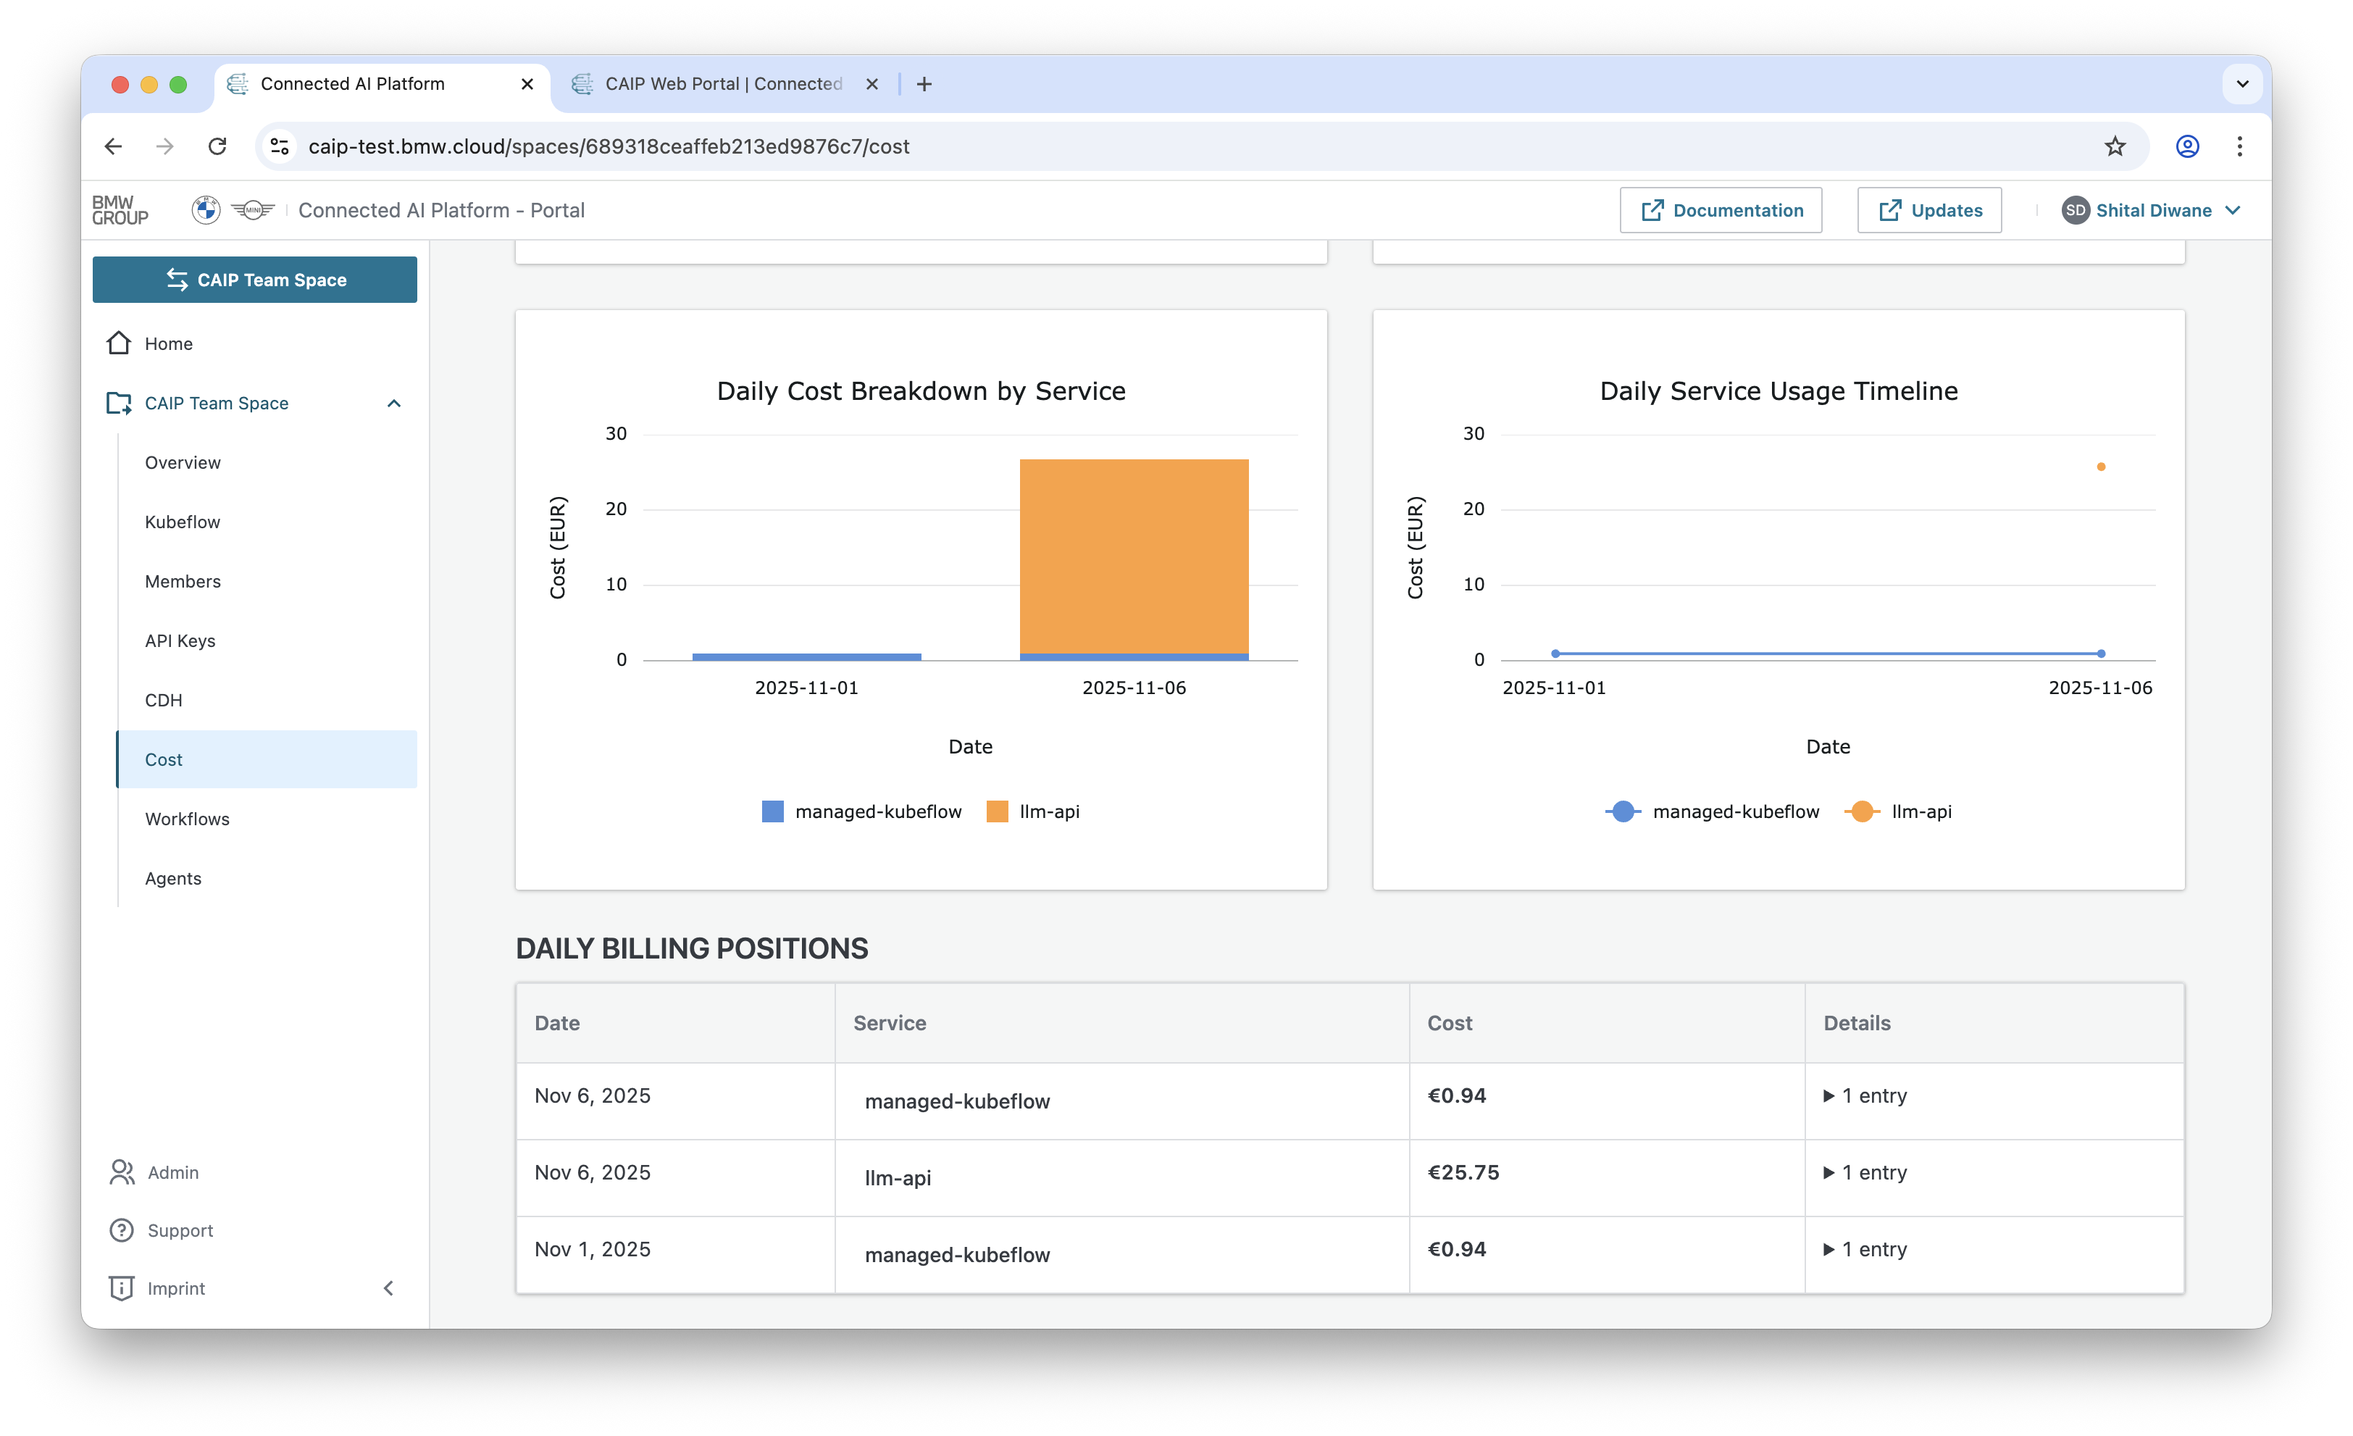This screenshot has height=1436, width=2353.
Task: Toggle managed-kubeflow legend in bar chart
Action: pyautogui.click(x=861, y=811)
